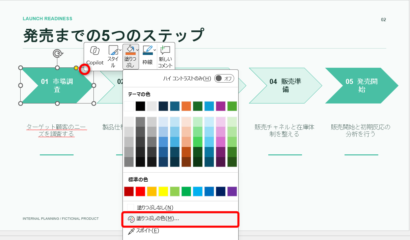Screen dimensions: 410x240
Task: Click the ターゲット顧客のニーズを調査する description
Action: [57, 130]
